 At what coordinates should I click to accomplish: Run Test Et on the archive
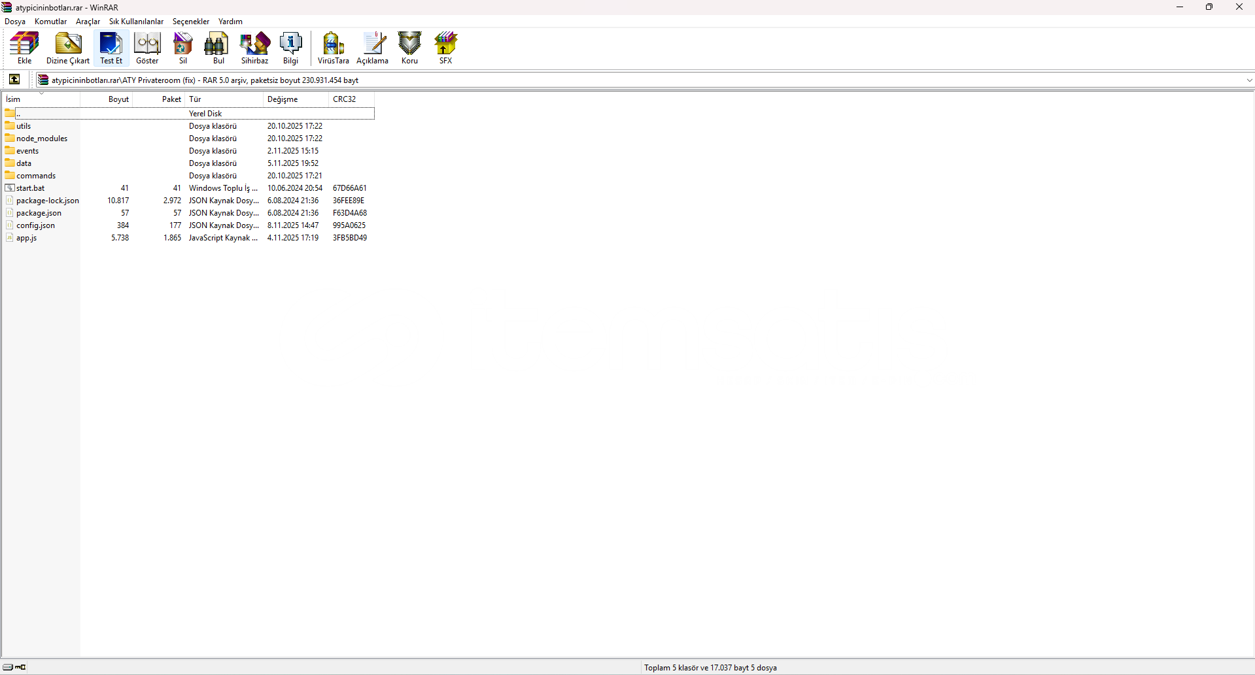click(x=111, y=48)
